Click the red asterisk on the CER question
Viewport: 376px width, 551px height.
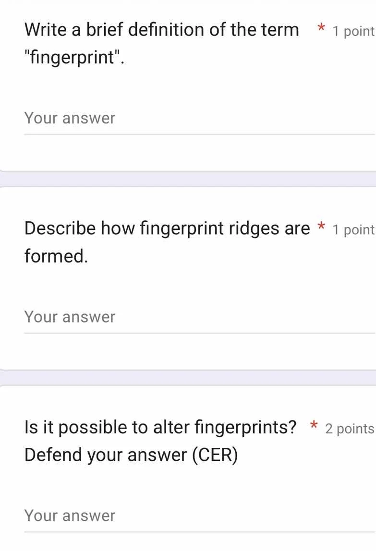pos(314,425)
